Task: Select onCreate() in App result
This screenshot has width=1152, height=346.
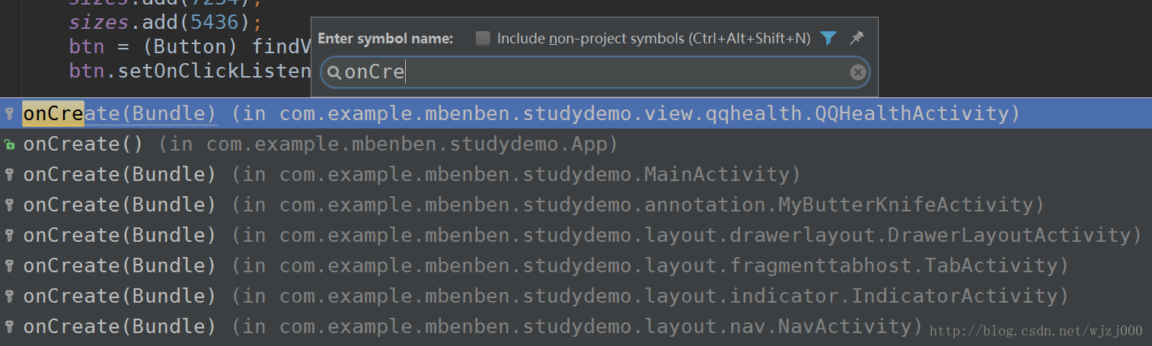Action: point(320,144)
